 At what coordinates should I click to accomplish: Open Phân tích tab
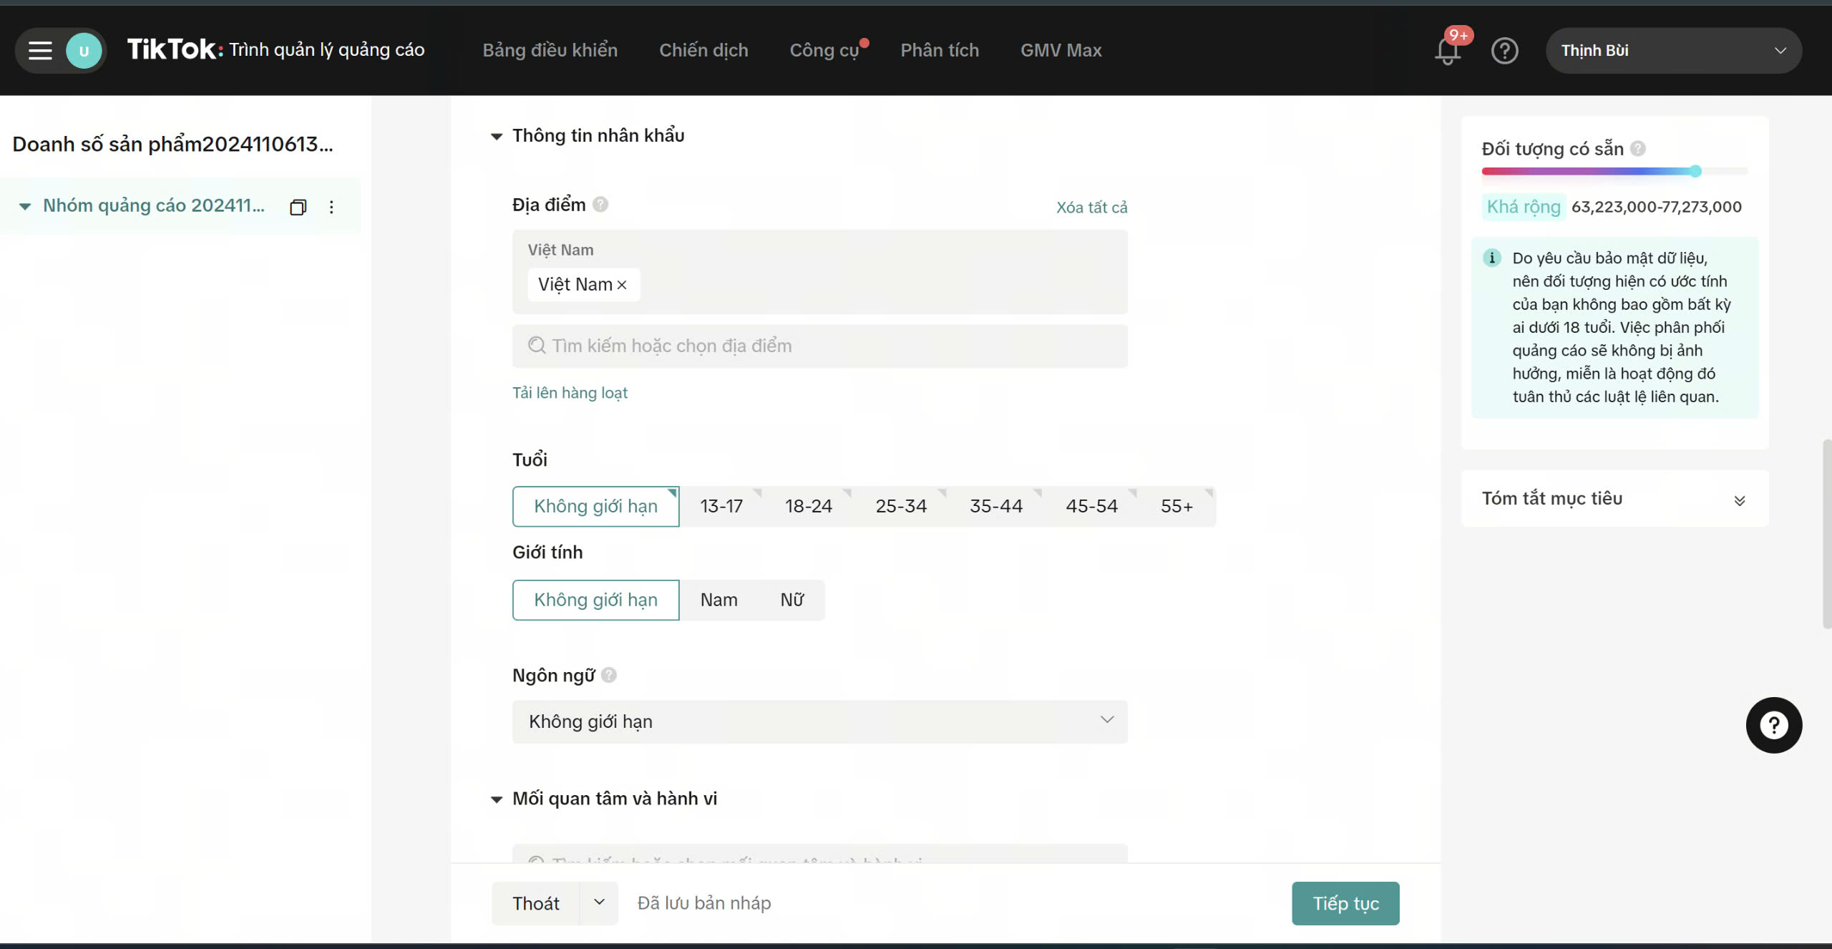pos(940,50)
